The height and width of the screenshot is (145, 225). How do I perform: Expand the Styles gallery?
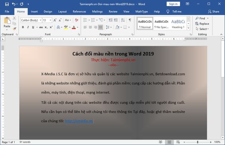point(189,28)
